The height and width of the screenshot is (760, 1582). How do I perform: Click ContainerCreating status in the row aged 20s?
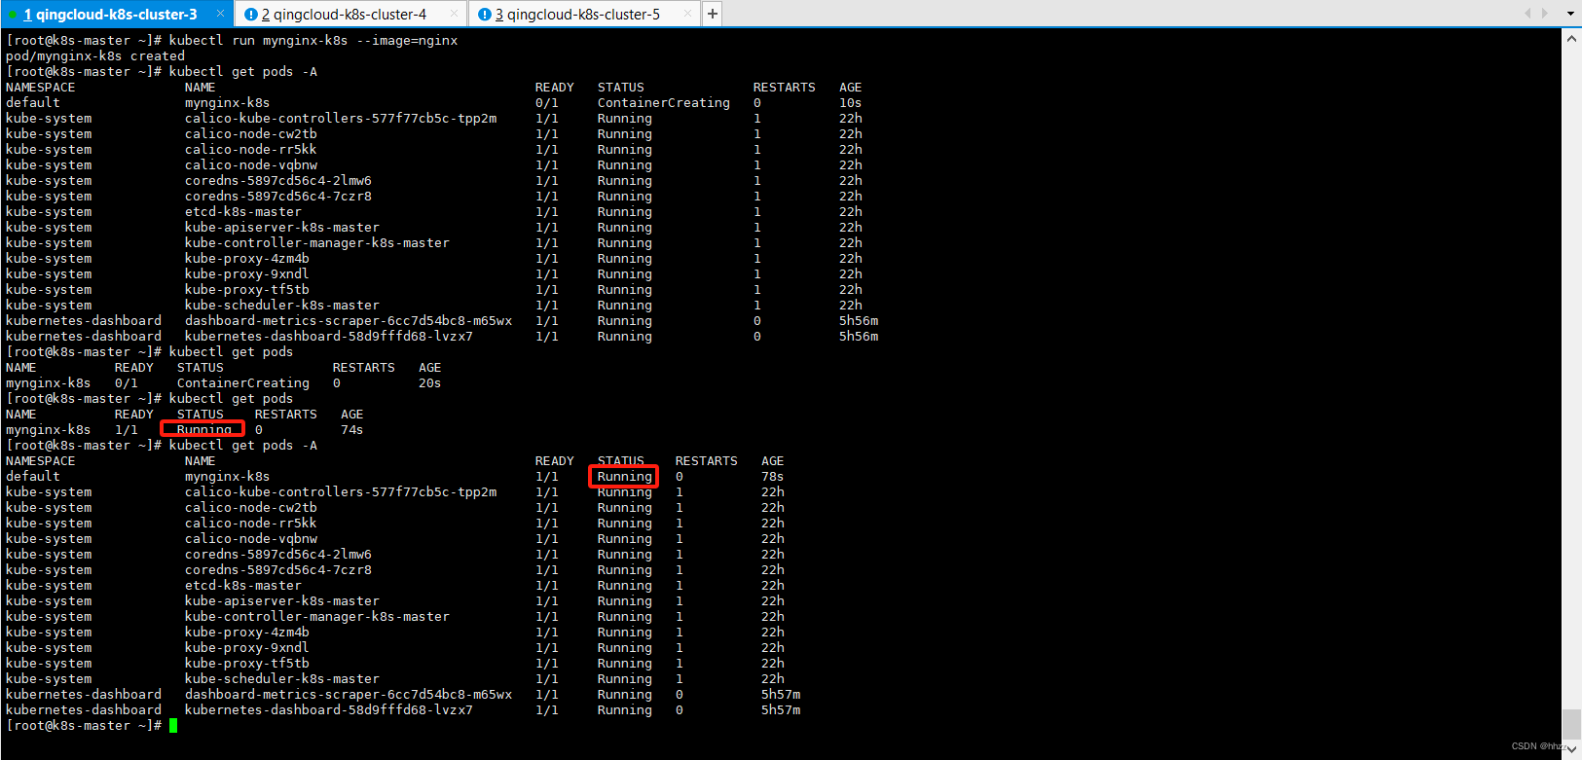tap(243, 383)
